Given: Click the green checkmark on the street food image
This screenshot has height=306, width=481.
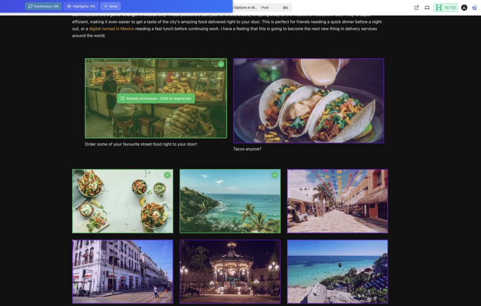Looking at the screenshot, I should (221, 64).
